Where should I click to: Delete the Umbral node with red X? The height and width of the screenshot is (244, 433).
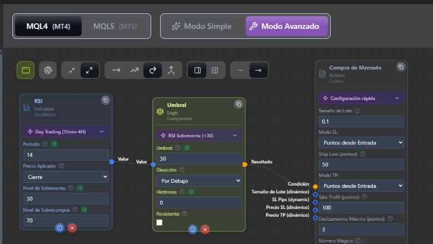coord(205,229)
